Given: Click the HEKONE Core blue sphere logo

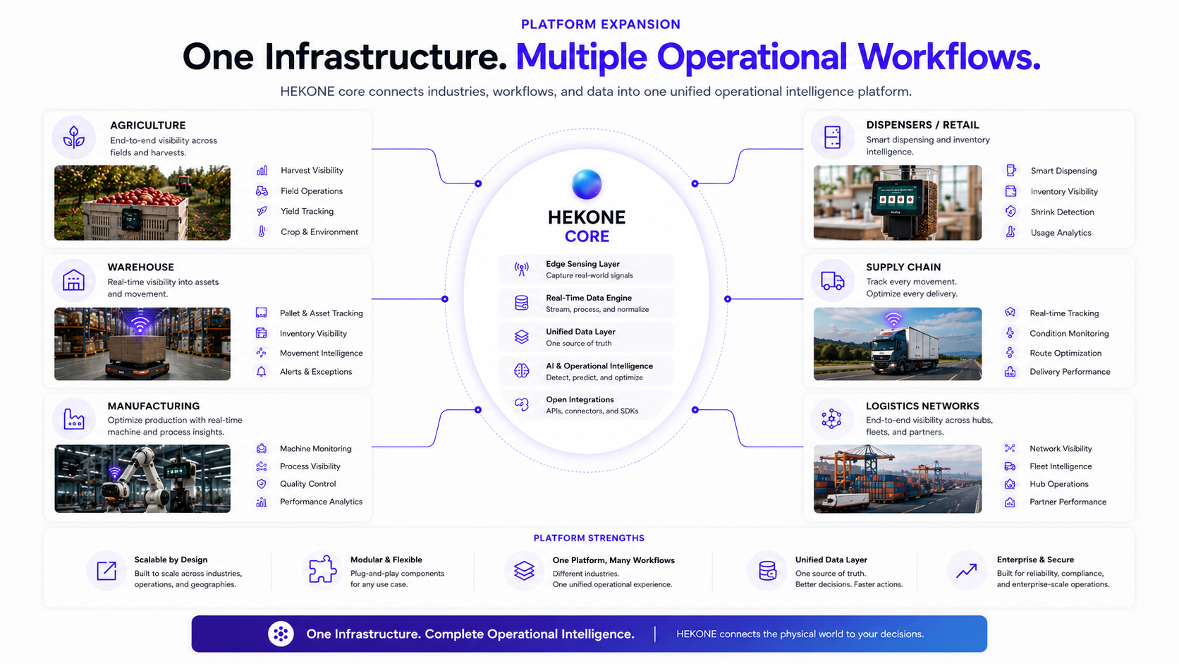Looking at the screenshot, I should 587,185.
